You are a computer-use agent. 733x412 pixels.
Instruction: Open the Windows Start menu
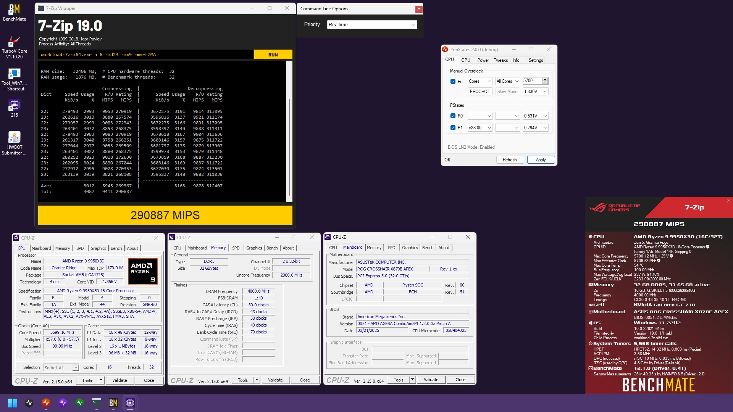click(x=12, y=403)
